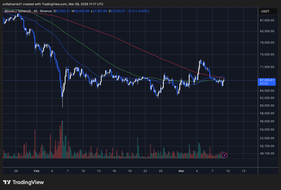Click the Mar label on the time axis
This screenshot has height=190, width=281.
pos(182,171)
